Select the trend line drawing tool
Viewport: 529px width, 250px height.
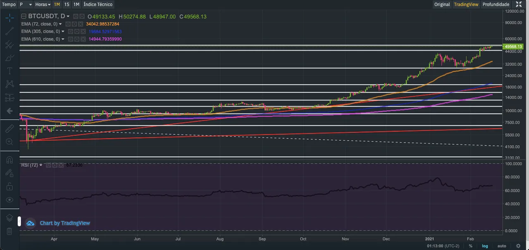click(x=10, y=31)
